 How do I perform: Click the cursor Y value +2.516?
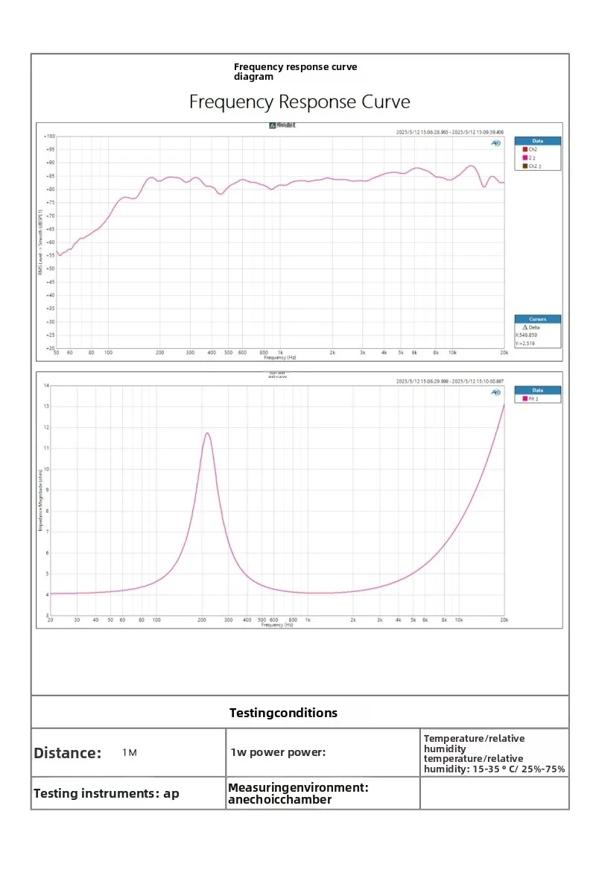(x=525, y=344)
